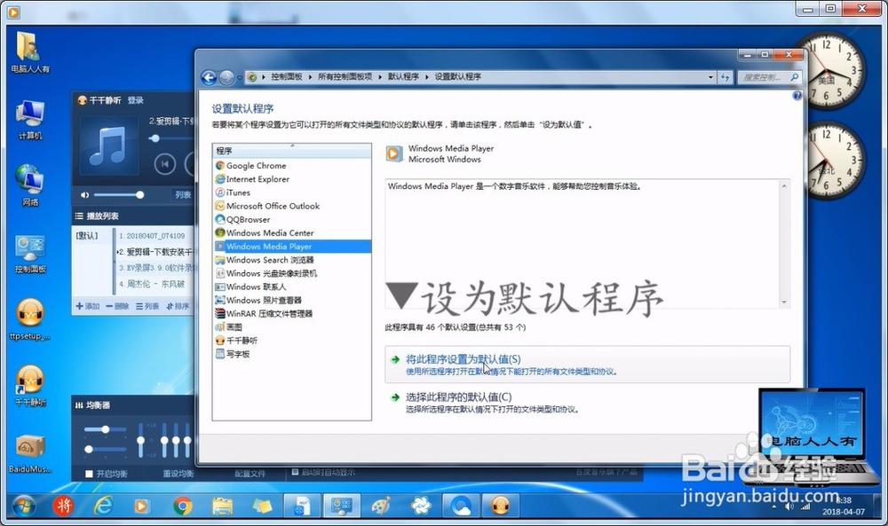
Task: Play previous track in 千千静听
Action: pos(165,165)
